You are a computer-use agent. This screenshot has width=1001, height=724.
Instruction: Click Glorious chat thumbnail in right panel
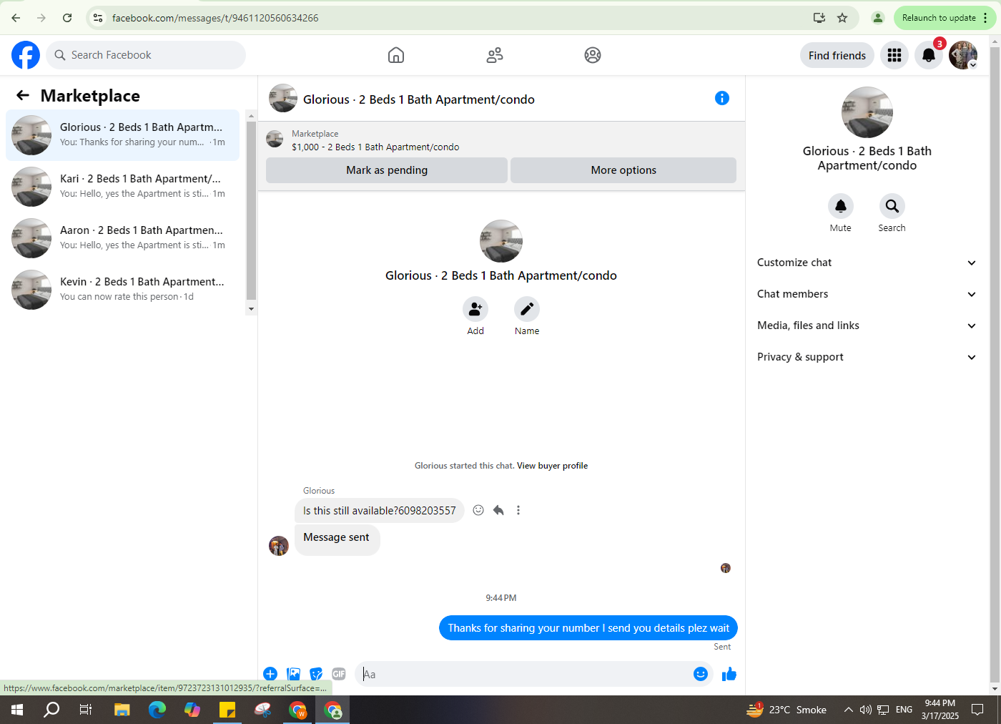click(867, 112)
